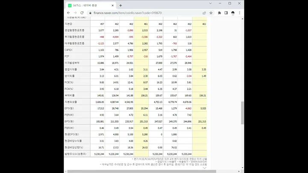The width and height of the screenshot is (308, 173).
Task: Click the forward navigation arrow
Action: (75, 13)
